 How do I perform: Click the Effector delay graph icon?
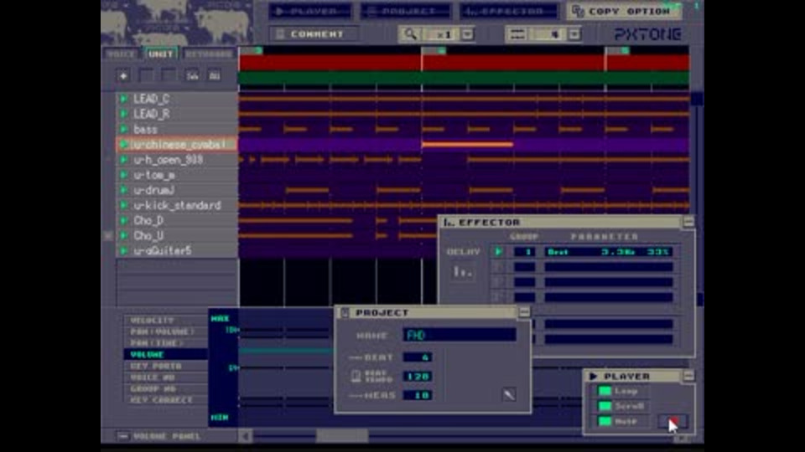[463, 272]
